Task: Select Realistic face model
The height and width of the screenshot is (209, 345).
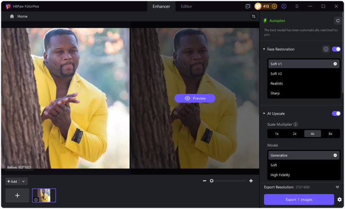Action: pyautogui.click(x=304, y=84)
